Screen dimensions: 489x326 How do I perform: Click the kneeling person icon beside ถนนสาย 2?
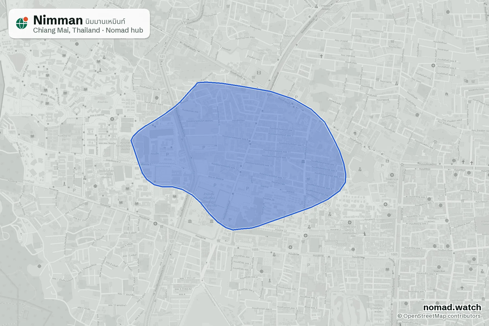point(365,233)
